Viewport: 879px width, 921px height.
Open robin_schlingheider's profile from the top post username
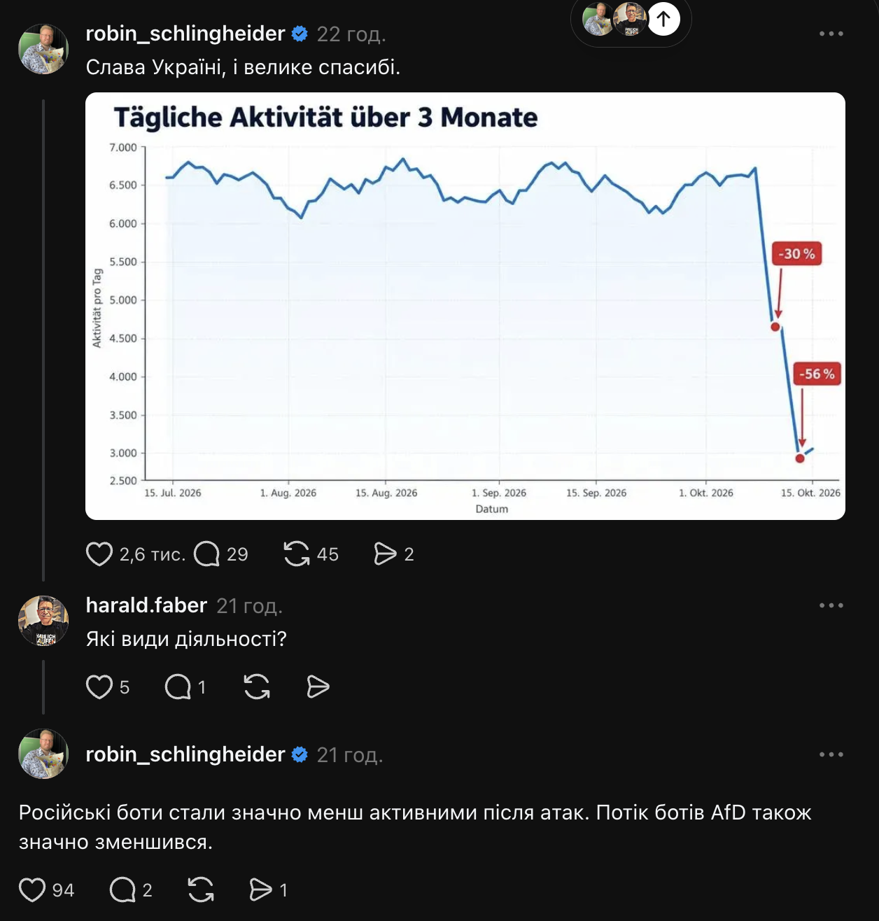click(185, 34)
